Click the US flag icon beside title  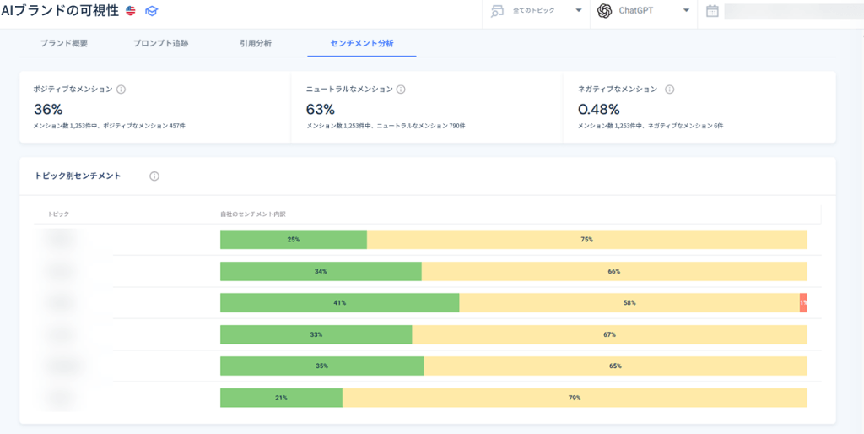(131, 11)
